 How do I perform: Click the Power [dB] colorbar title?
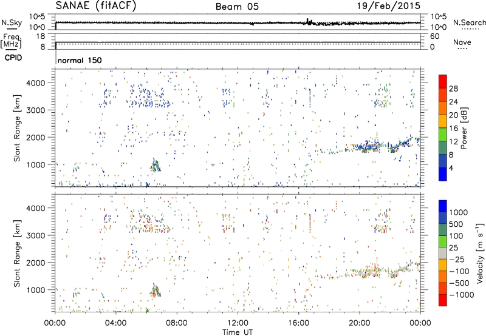tap(464, 128)
